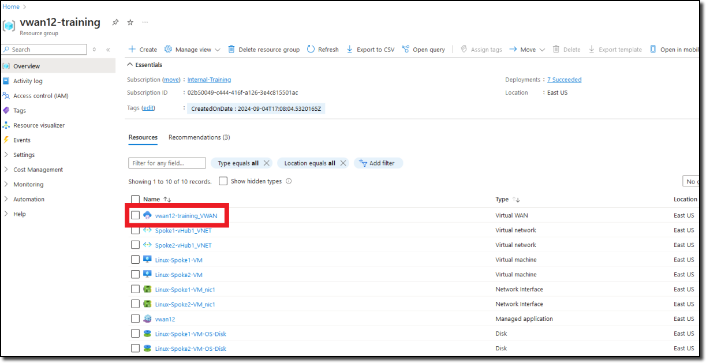Click the virtual machine icon for Linux-Spoke1-VM

[147, 260]
